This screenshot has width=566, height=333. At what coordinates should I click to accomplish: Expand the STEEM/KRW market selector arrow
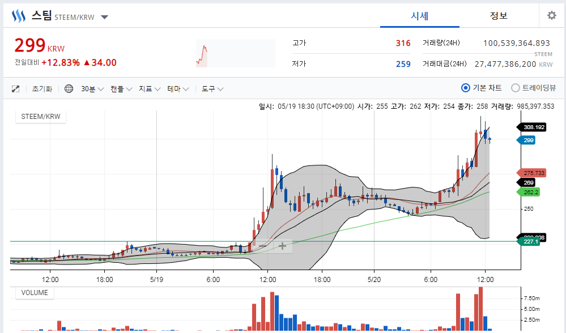[104, 17]
